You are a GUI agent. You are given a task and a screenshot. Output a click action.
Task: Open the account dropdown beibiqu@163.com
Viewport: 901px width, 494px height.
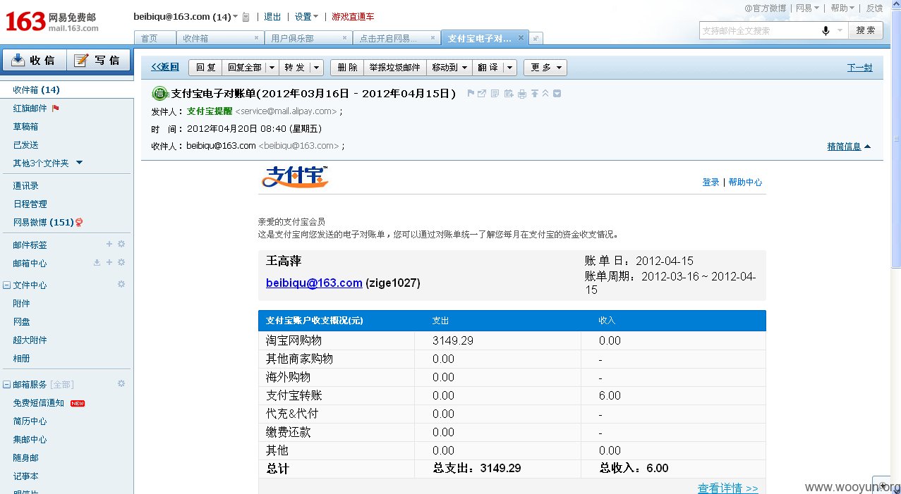tap(186, 17)
